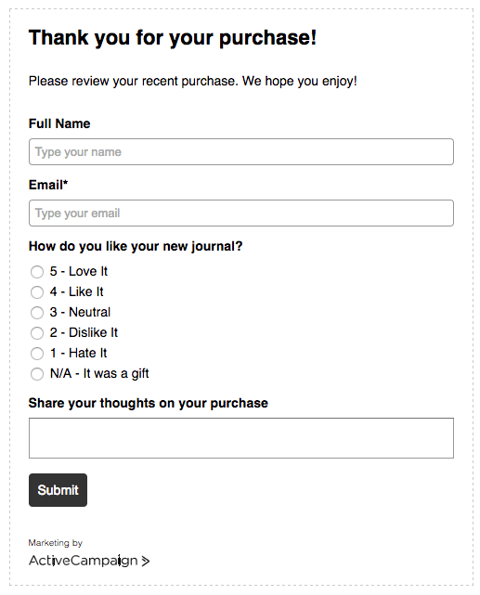Click the "Thank you for your purchase!" heading

coord(173,37)
